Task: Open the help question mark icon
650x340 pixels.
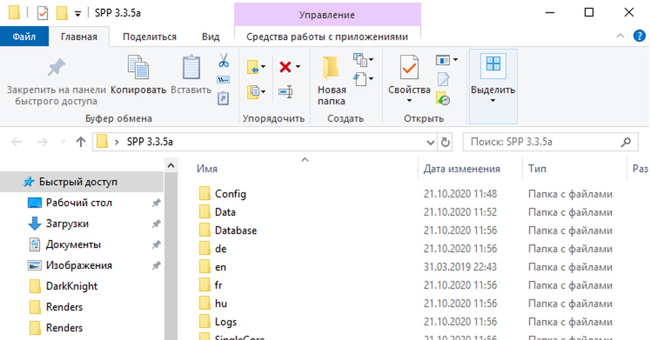Action: point(639,36)
